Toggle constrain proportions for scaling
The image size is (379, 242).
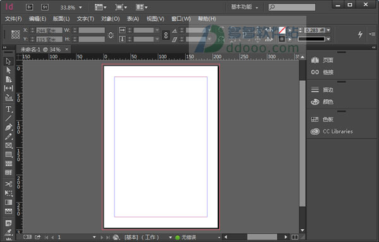point(165,35)
